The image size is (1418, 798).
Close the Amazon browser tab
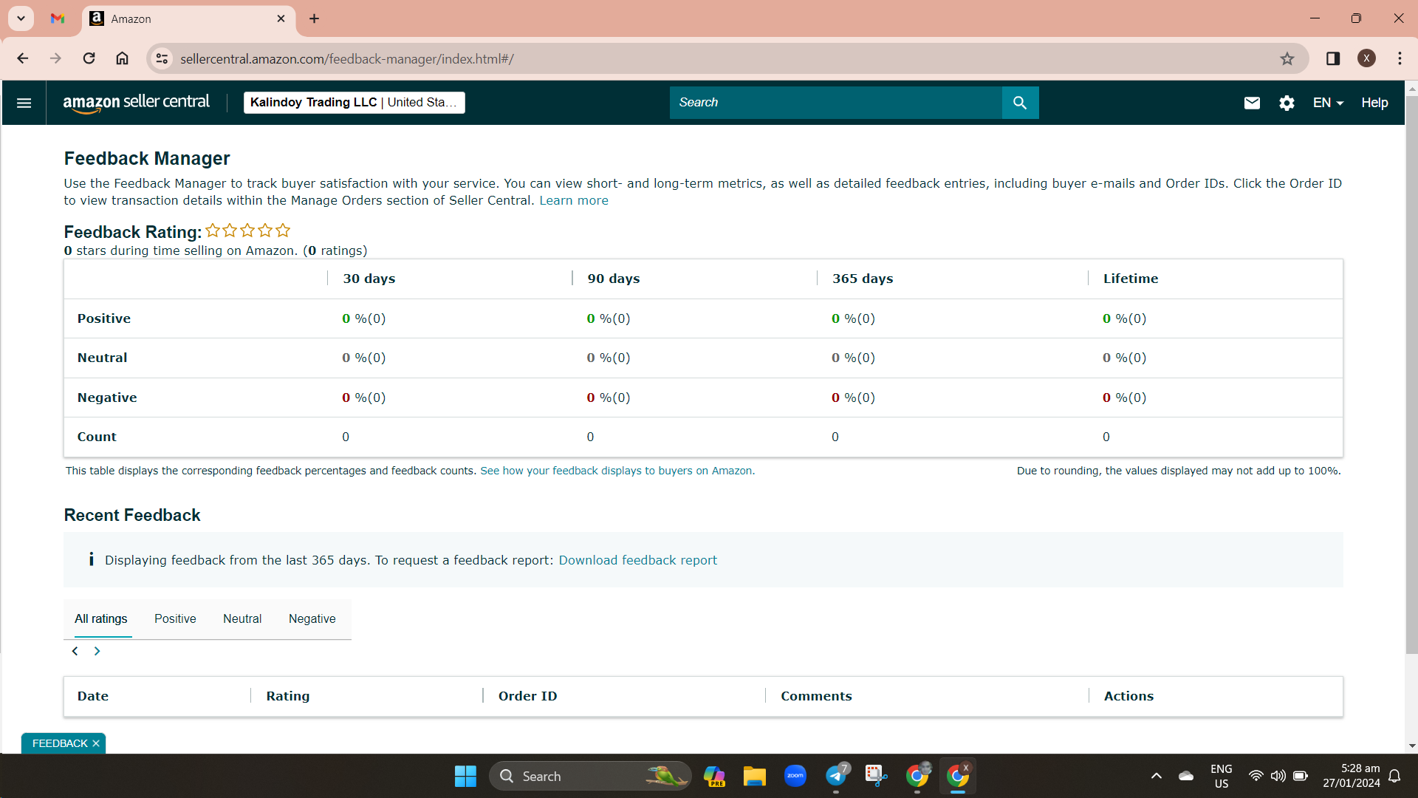(281, 18)
